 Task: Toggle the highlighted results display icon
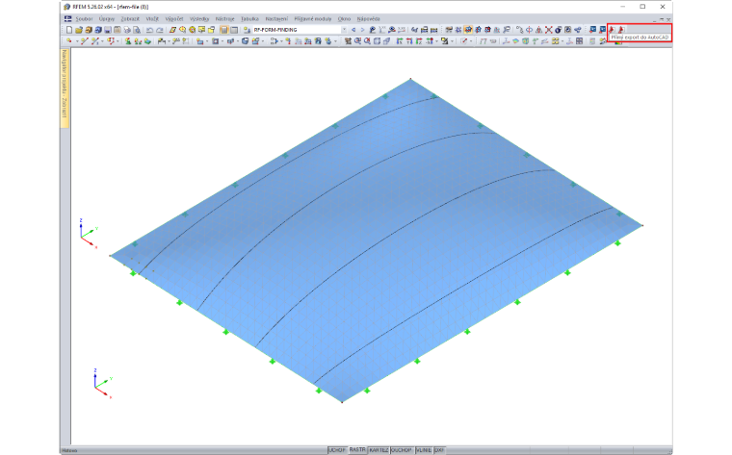[x=468, y=30]
